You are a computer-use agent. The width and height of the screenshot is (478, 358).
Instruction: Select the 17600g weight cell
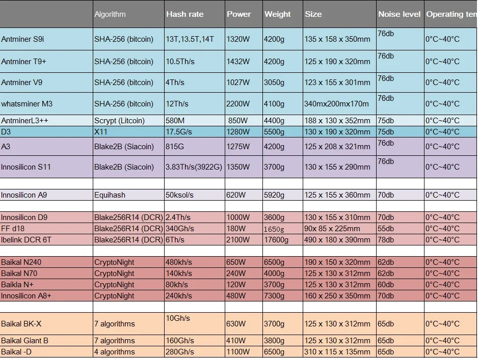tap(283, 240)
